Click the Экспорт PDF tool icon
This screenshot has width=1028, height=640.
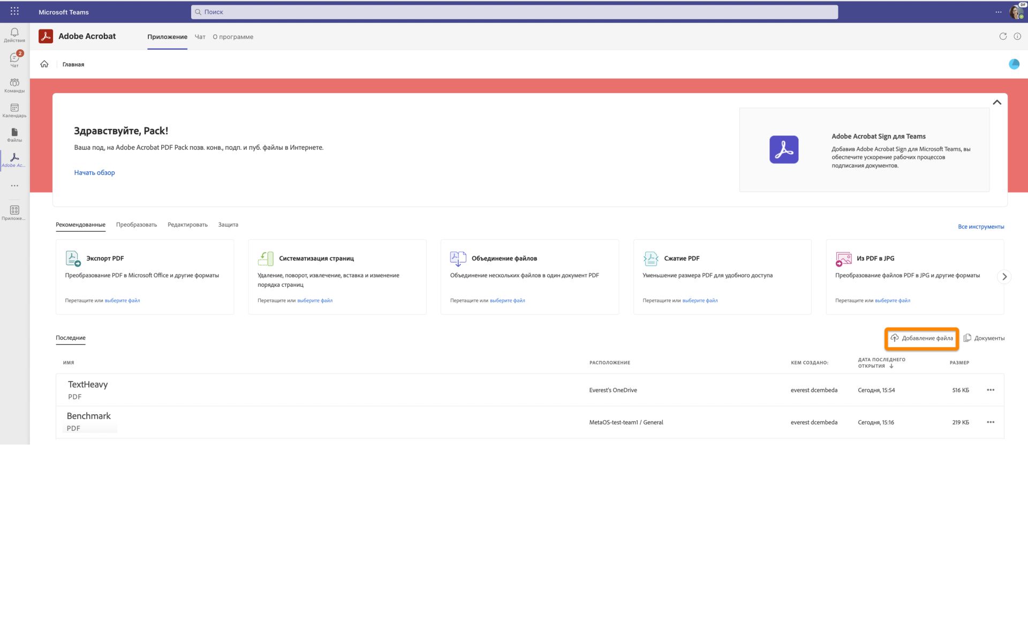tap(73, 258)
